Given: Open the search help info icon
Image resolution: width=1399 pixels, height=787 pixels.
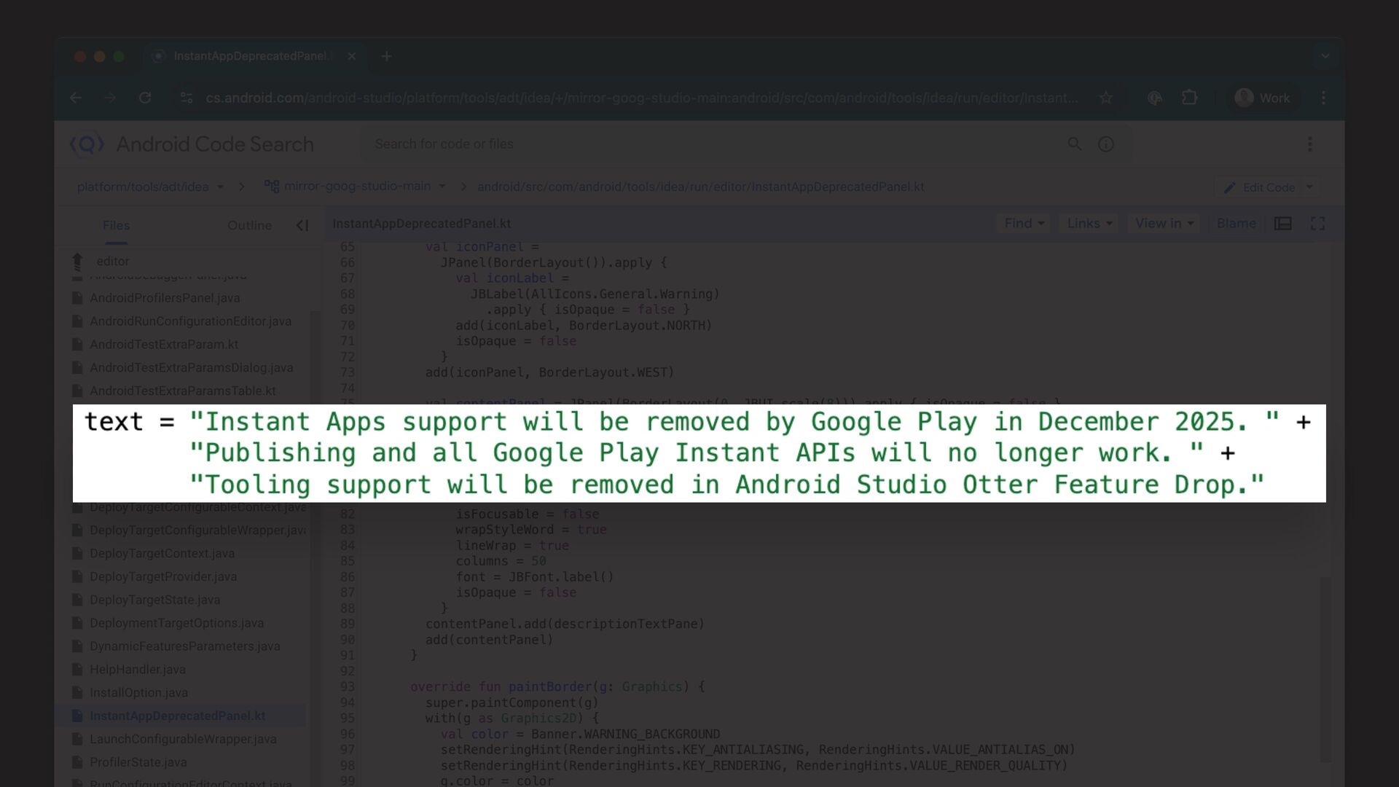Looking at the screenshot, I should (1105, 144).
